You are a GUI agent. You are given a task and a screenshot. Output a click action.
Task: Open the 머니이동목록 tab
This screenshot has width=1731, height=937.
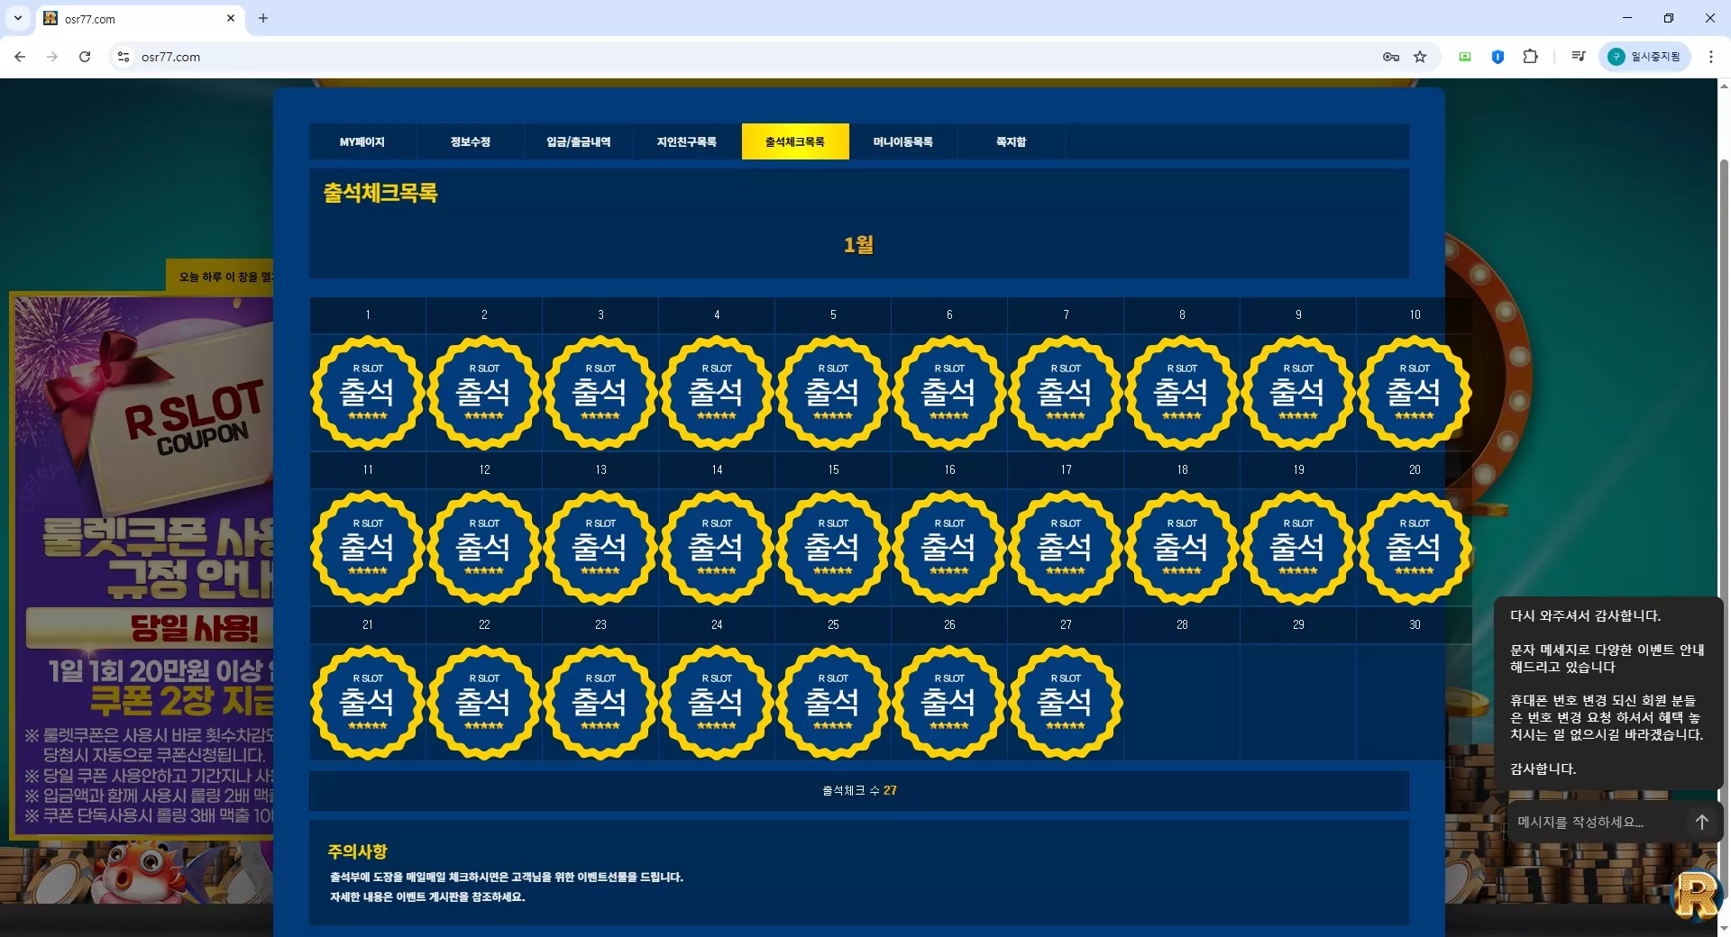tap(903, 141)
